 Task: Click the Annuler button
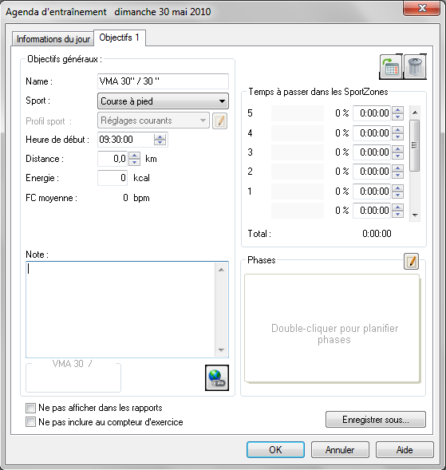pos(340,449)
